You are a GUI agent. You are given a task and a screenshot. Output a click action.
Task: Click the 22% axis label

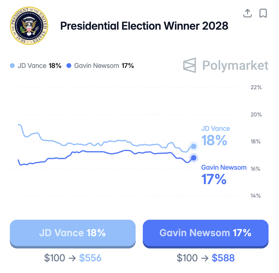point(256,87)
